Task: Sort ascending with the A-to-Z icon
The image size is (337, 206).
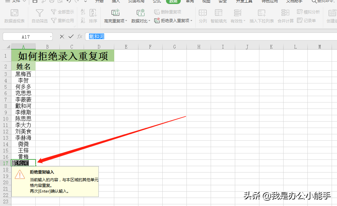Action: (x=83, y=12)
